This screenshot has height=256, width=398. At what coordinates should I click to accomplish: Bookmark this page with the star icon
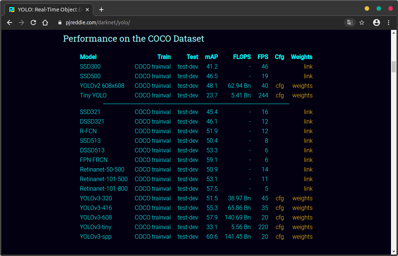(362, 23)
